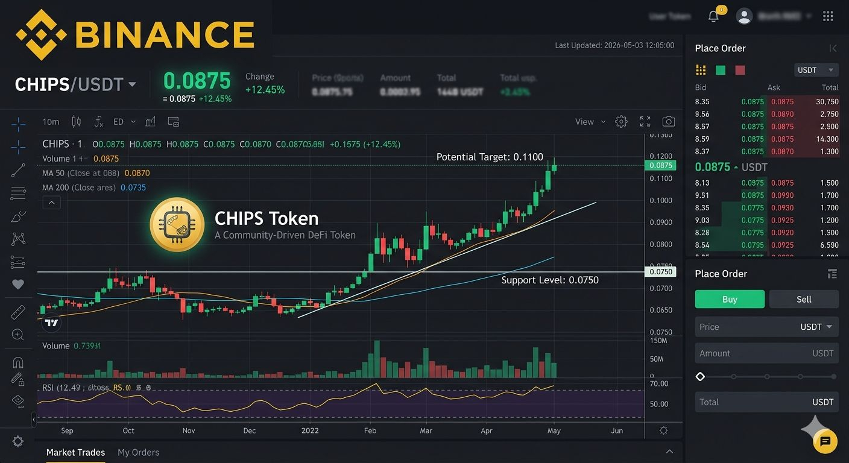Open the notifications bell
The width and height of the screenshot is (849, 463).
point(713,16)
